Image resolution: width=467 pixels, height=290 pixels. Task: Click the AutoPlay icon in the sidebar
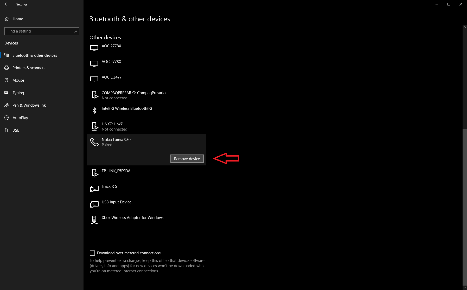pyautogui.click(x=7, y=118)
